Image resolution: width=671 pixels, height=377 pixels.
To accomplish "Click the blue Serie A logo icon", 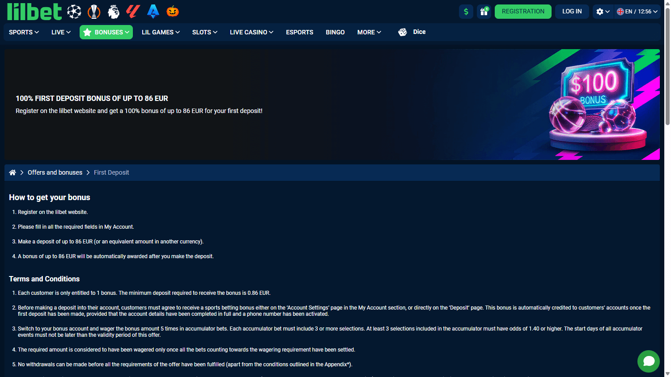I will 153,12.
